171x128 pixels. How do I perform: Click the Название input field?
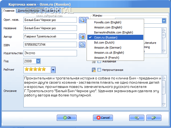pos(50,28)
